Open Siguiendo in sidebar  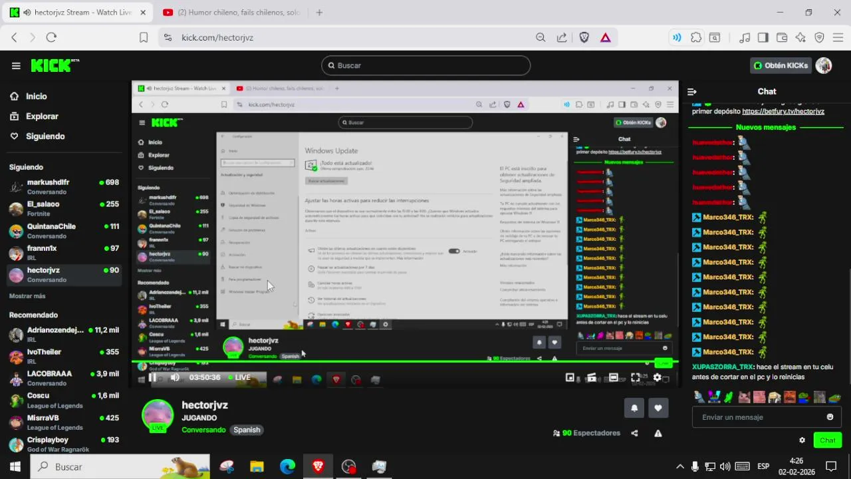[37, 136]
